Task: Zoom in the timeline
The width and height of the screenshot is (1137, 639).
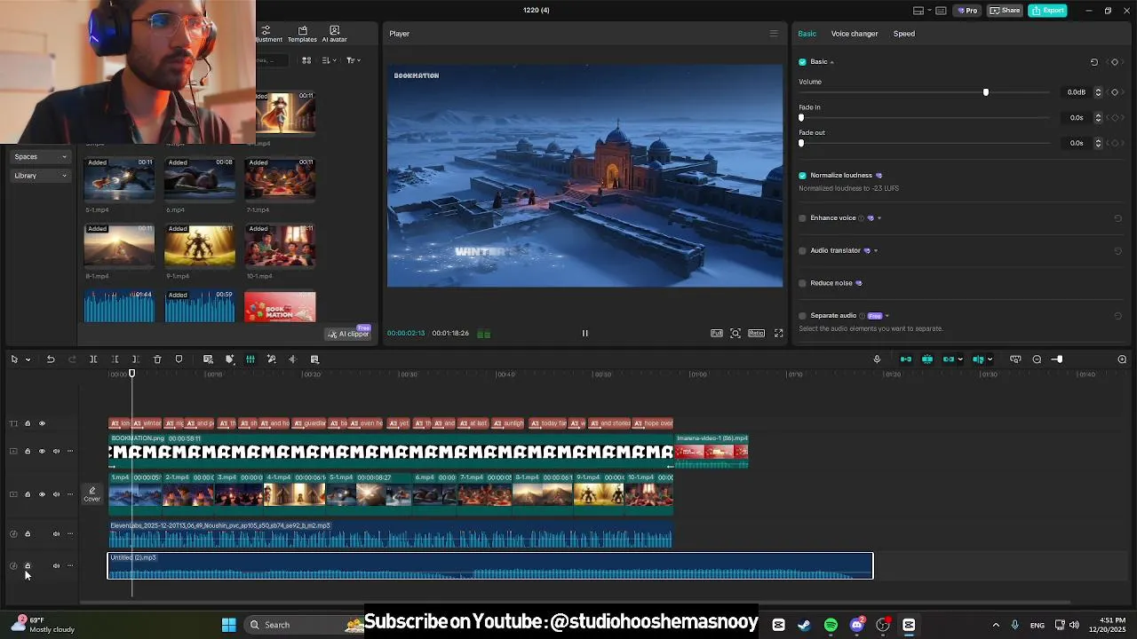Action: coord(1122,359)
